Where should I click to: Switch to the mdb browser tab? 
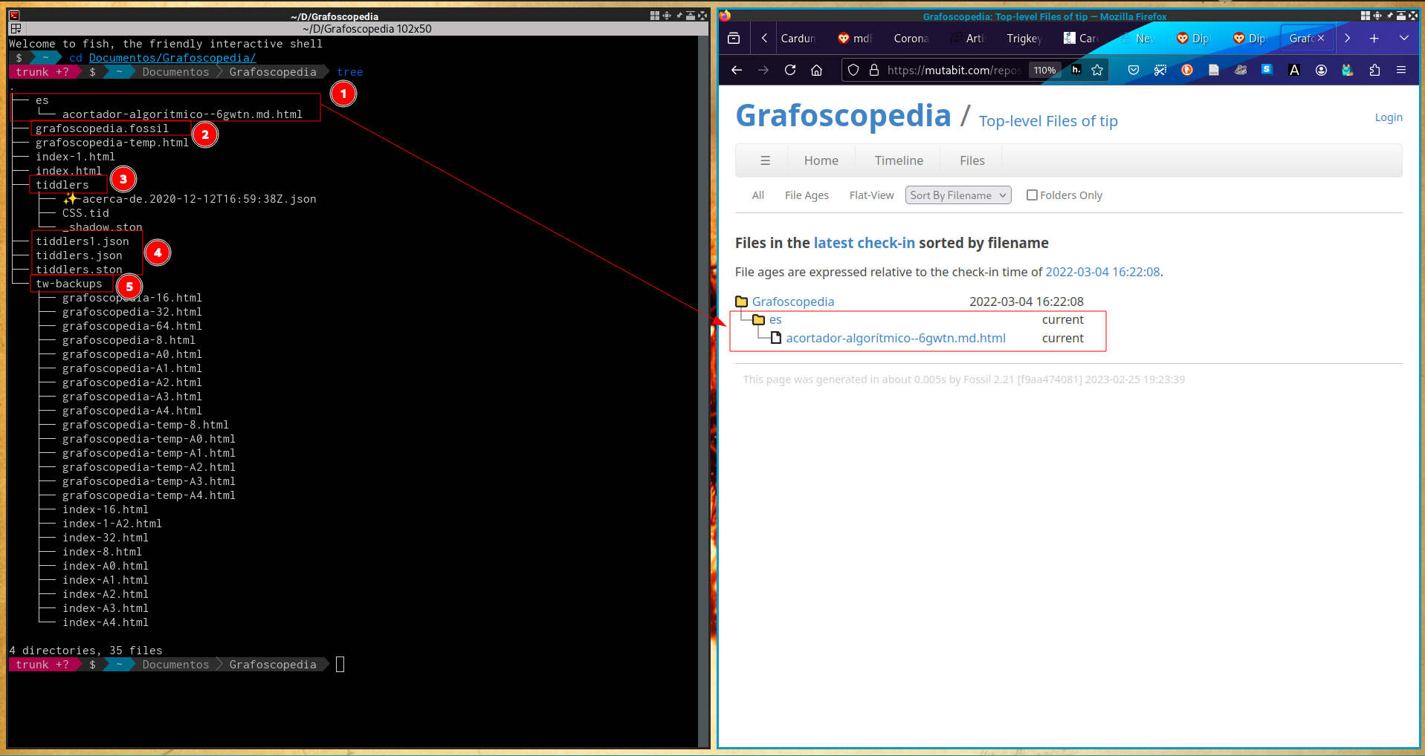(x=855, y=39)
